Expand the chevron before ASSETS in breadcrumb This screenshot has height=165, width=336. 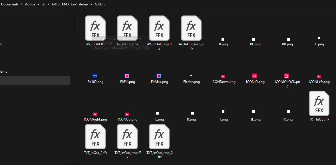[x=91, y=4]
